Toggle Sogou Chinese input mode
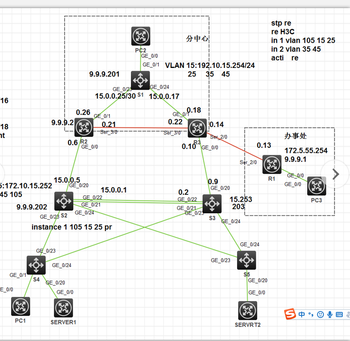Screen dimensions: 350x341 click(302, 315)
